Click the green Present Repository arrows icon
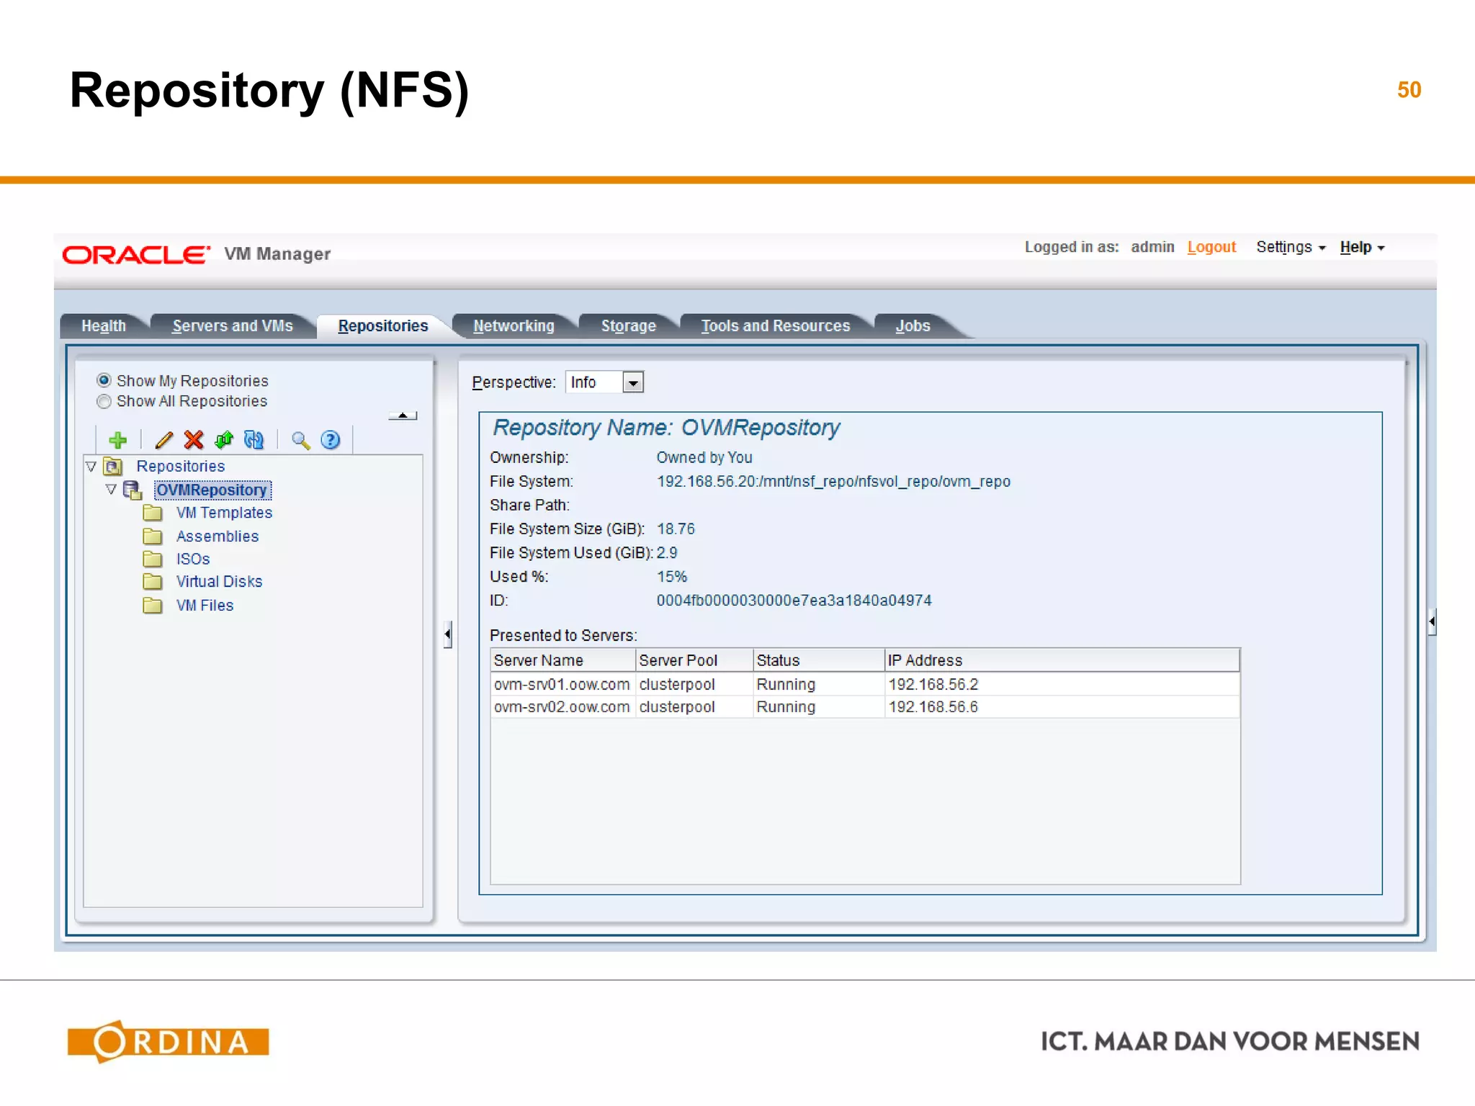Image resolution: width=1475 pixels, height=1106 pixels. pos(224,440)
